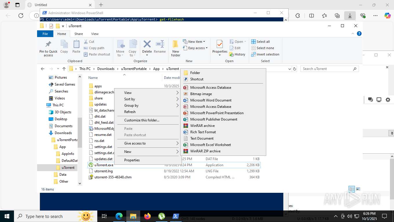
Task: Open browser Downloads toolbar icon
Action: pyautogui.click(x=350, y=16)
